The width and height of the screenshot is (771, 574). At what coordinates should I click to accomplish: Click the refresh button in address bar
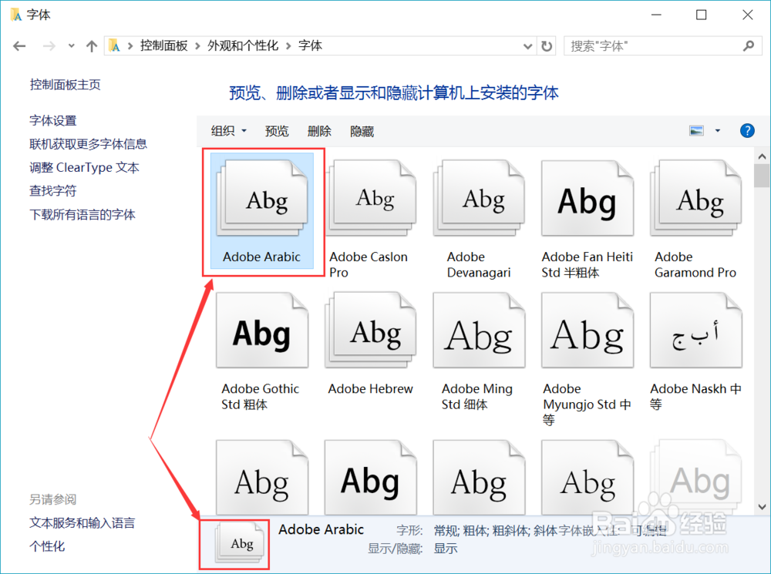[547, 46]
